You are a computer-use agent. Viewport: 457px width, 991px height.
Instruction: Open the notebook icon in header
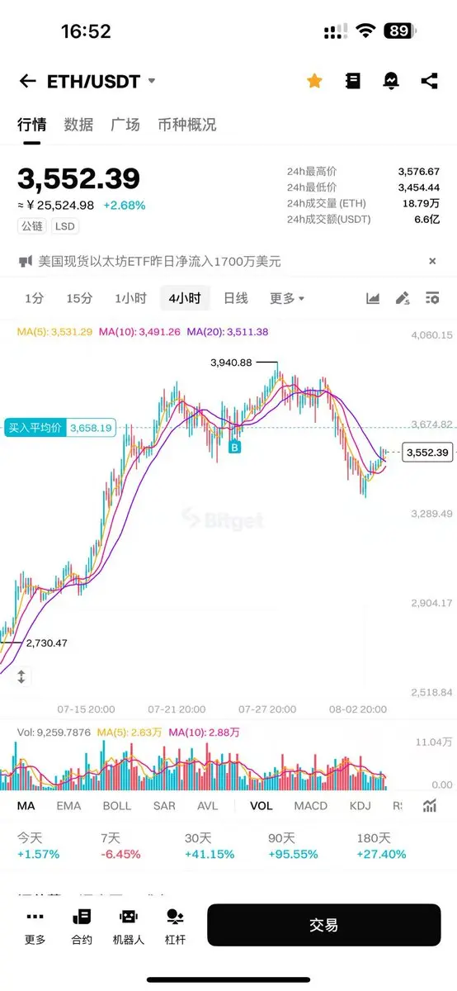(x=353, y=81)
